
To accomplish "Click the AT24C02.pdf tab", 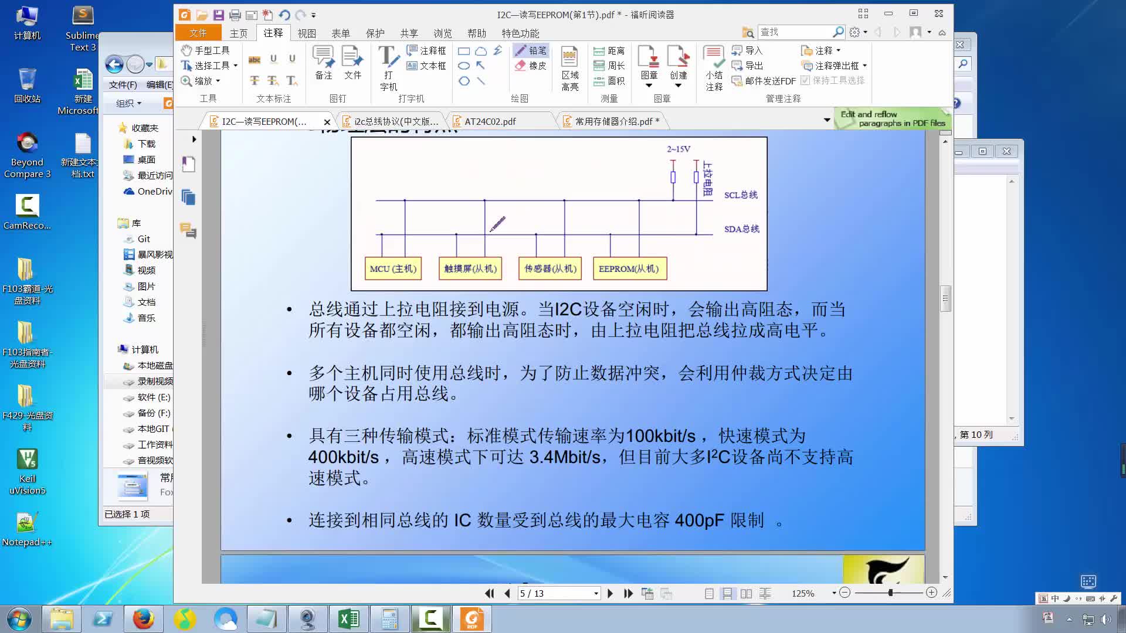I will [x=490, y=121].
